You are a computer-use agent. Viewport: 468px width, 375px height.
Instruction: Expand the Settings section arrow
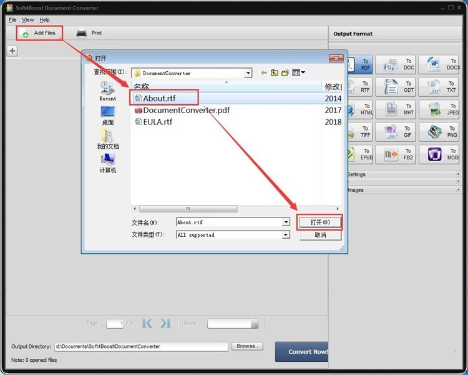coord(458,174)
